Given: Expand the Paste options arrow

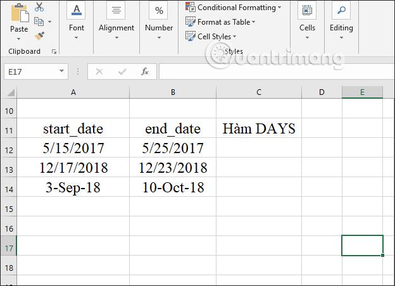Looking at the screenshot, I should [x=18, y=39].
